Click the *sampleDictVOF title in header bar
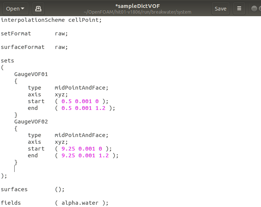 pos(137,6)
